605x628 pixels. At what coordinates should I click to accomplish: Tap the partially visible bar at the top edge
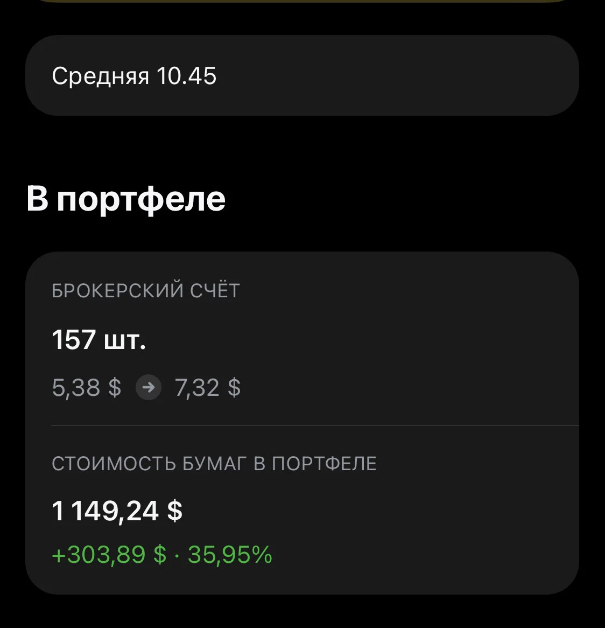coord(302,1)
